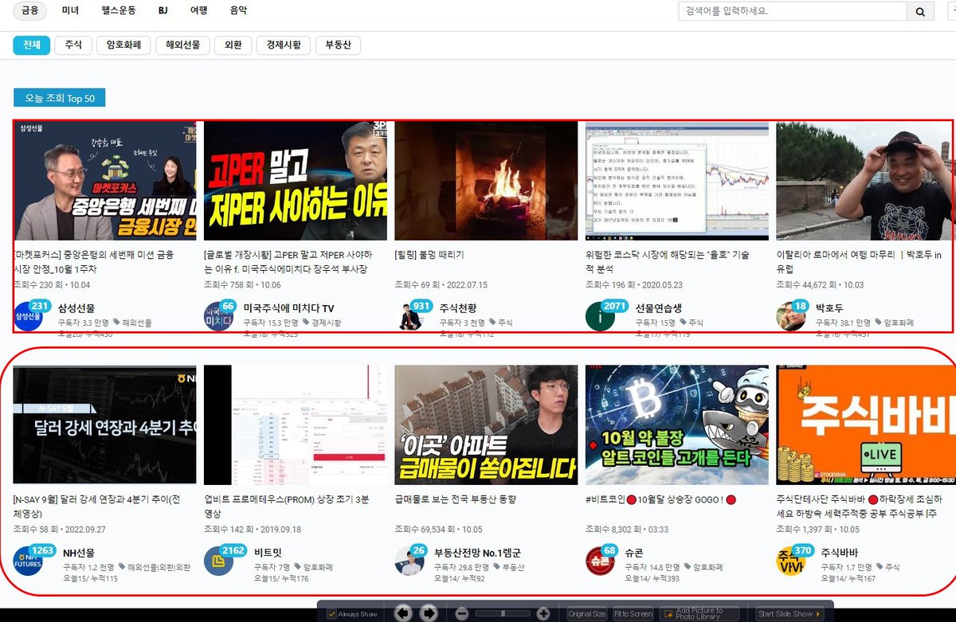Open the 비트밋 channel name link
This screenshot has width=956, height=622.
click(x=268, y=552)
